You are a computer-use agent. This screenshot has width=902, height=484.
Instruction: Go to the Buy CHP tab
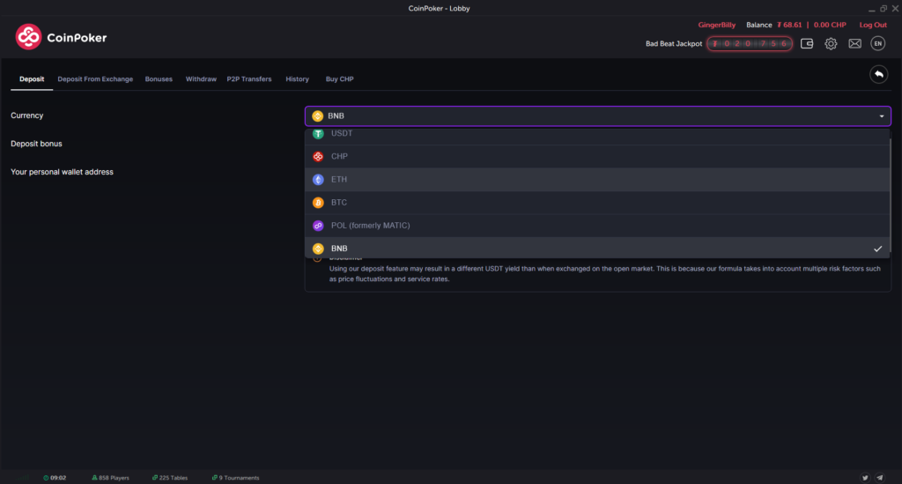pyautogui.click(x=339, y=79)
